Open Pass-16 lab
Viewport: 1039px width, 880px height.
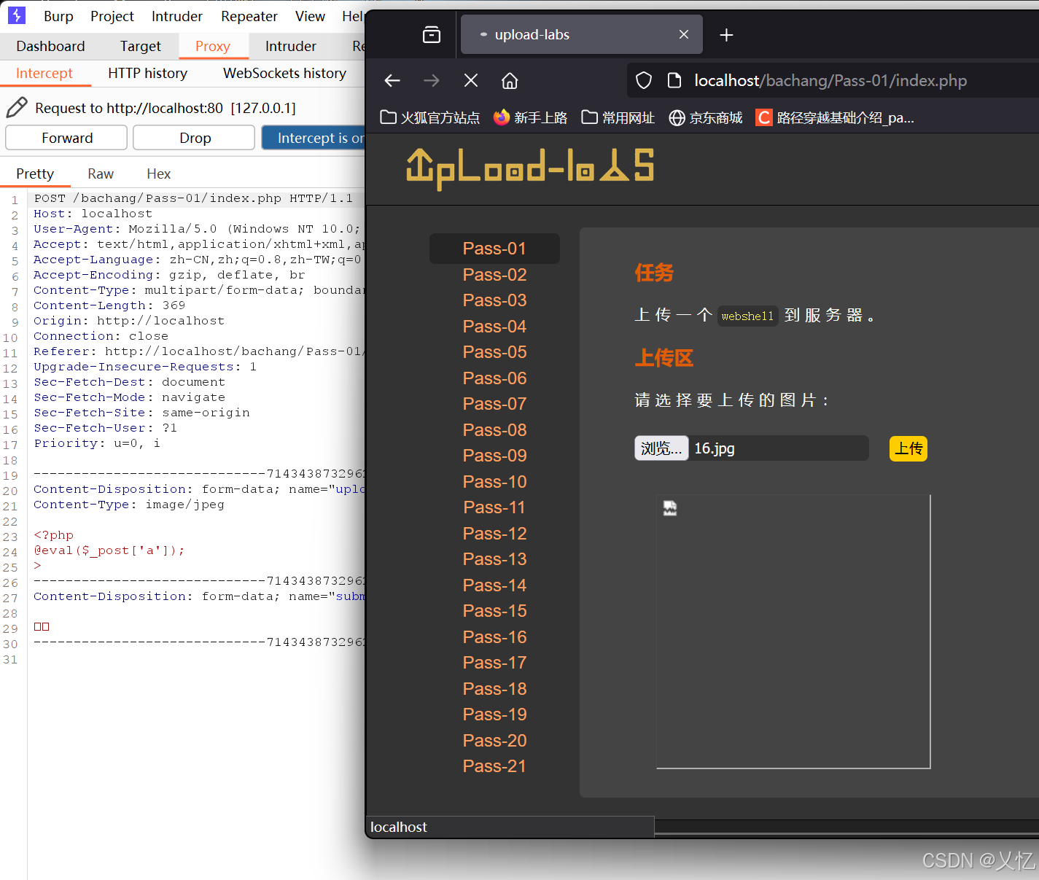(494, 637)
